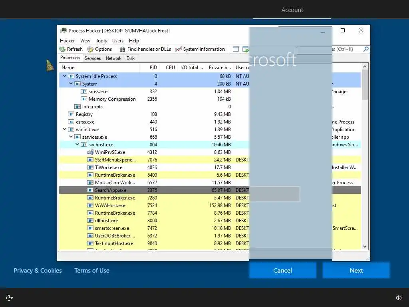Open System information graph
Image resolution: width=409 pixels, height=307 pixels.
(200, 49)
